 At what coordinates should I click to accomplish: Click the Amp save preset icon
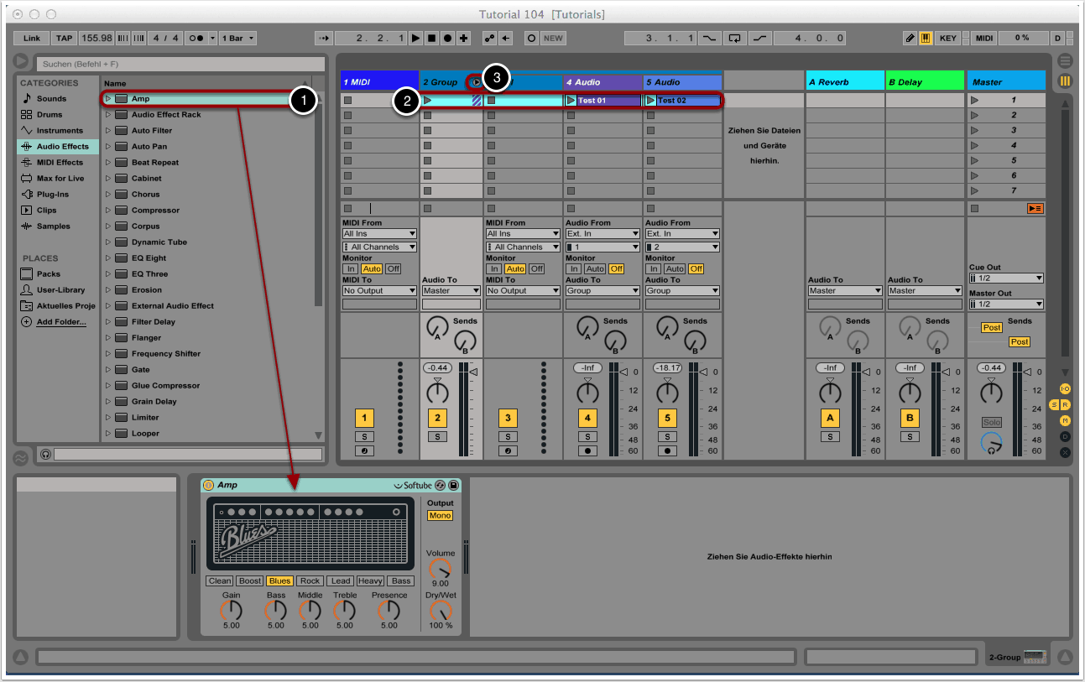[x=453, y=485]
